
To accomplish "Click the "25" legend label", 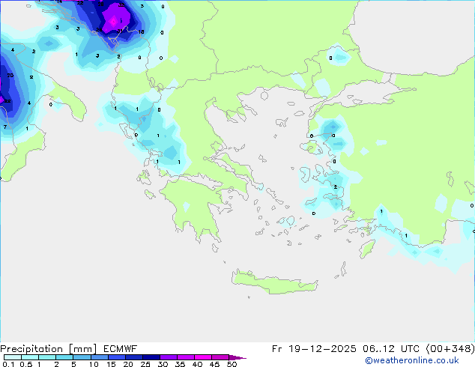I will (x=145, y=364).
